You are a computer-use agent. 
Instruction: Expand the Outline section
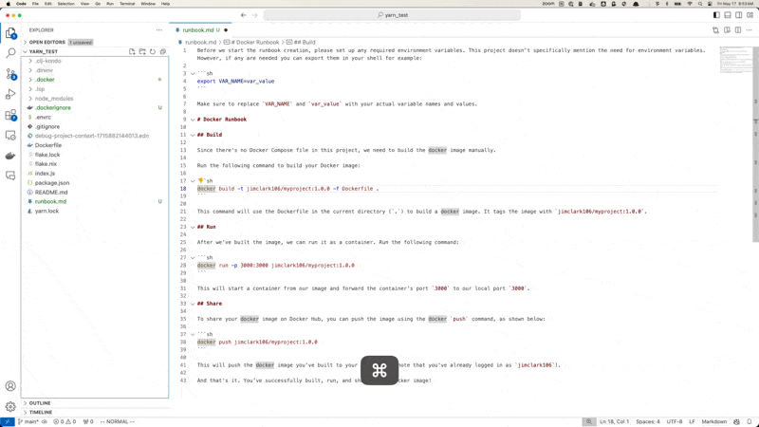coord(40,403)
